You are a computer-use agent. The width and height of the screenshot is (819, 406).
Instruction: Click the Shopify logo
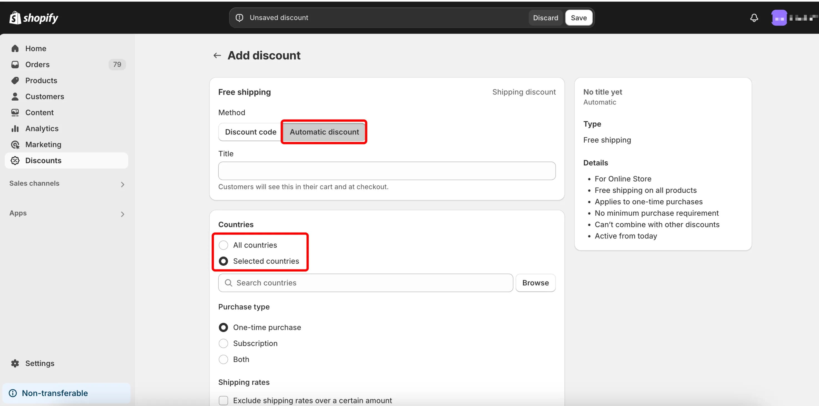pyautogui.click(x=34, y=18)
